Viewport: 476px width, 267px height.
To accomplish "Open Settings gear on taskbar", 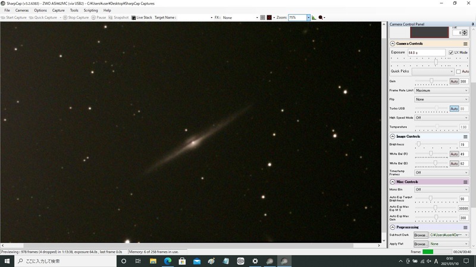I will click(x=255, y=261).
